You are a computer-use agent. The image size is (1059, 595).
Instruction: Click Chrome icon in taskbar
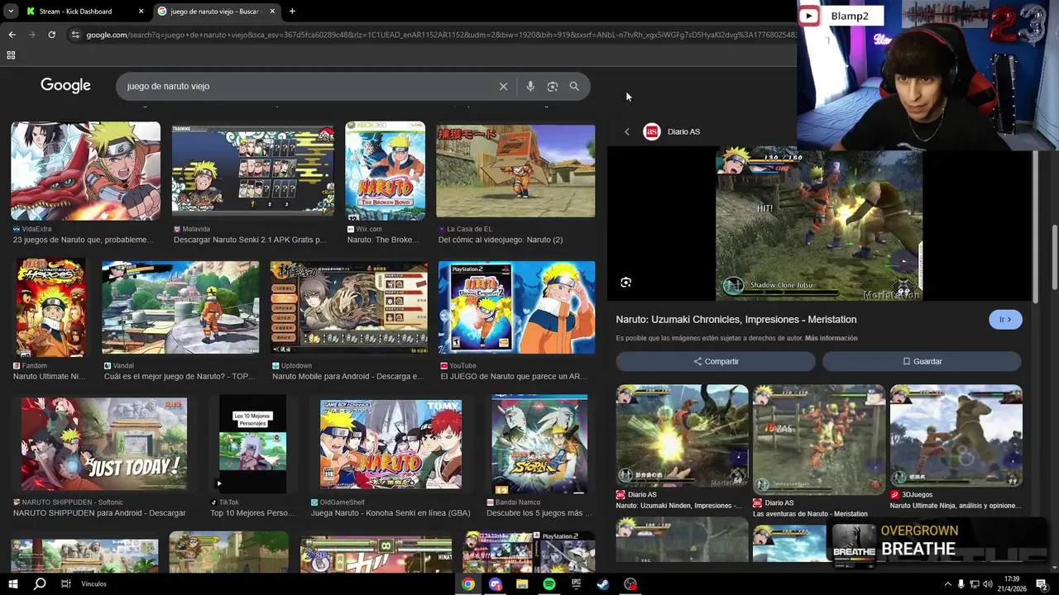(x=468, y=584)
